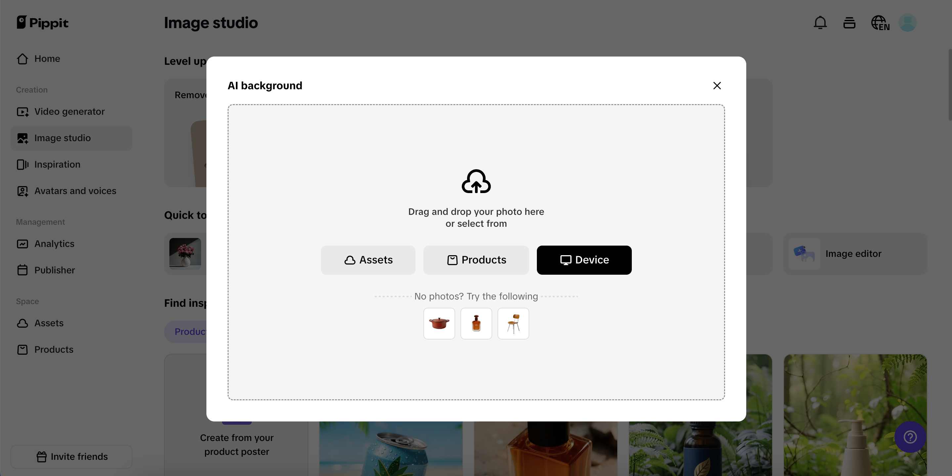The image size is (952, 476).
Task: Navigate to Analytics in sidebar
Action: tap(54, 244)
